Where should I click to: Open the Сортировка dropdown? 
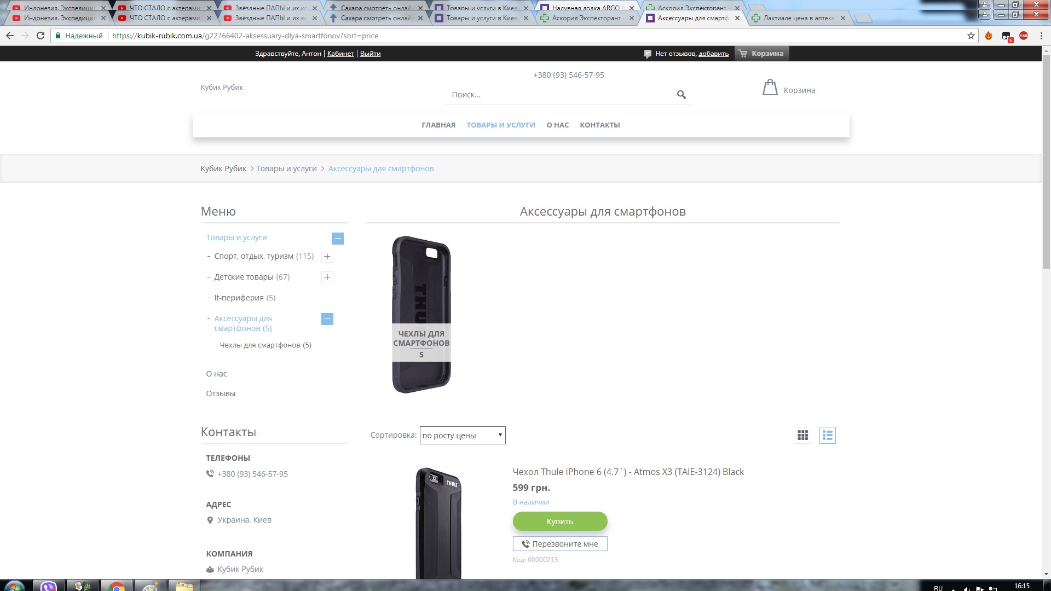pos(463,435)
